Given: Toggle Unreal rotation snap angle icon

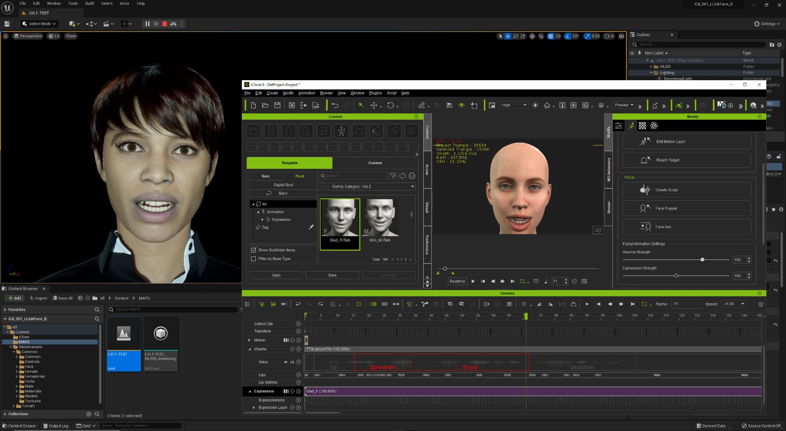Looking at the screenshot, I should tap(567, 36).
